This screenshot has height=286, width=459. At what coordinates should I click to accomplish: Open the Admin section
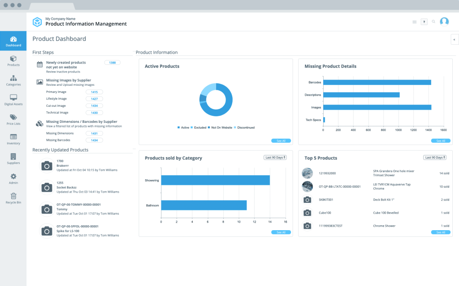(x=13, y=179)
